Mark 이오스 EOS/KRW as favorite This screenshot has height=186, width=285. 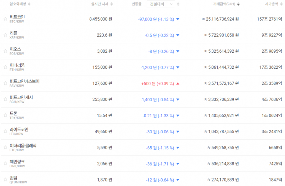[x=5, y=51]
